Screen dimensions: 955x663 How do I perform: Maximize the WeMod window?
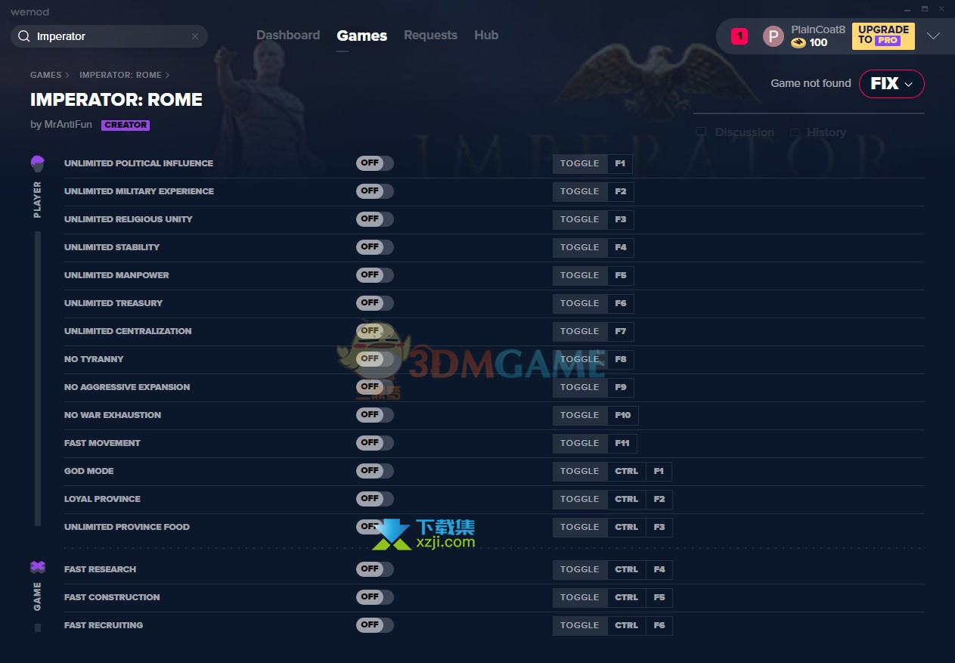(924, 11)
